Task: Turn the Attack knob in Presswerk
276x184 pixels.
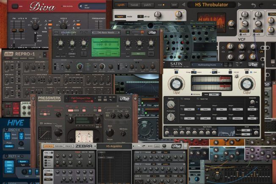Action: pos(110,132)
